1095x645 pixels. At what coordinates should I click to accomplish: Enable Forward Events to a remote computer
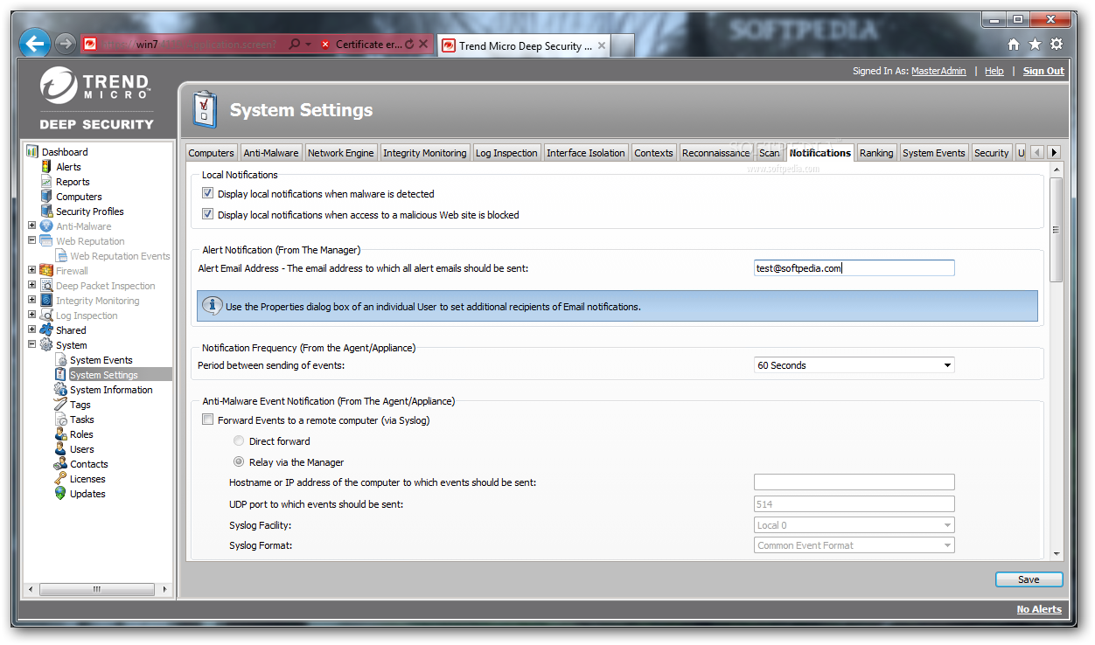point(207,420)
